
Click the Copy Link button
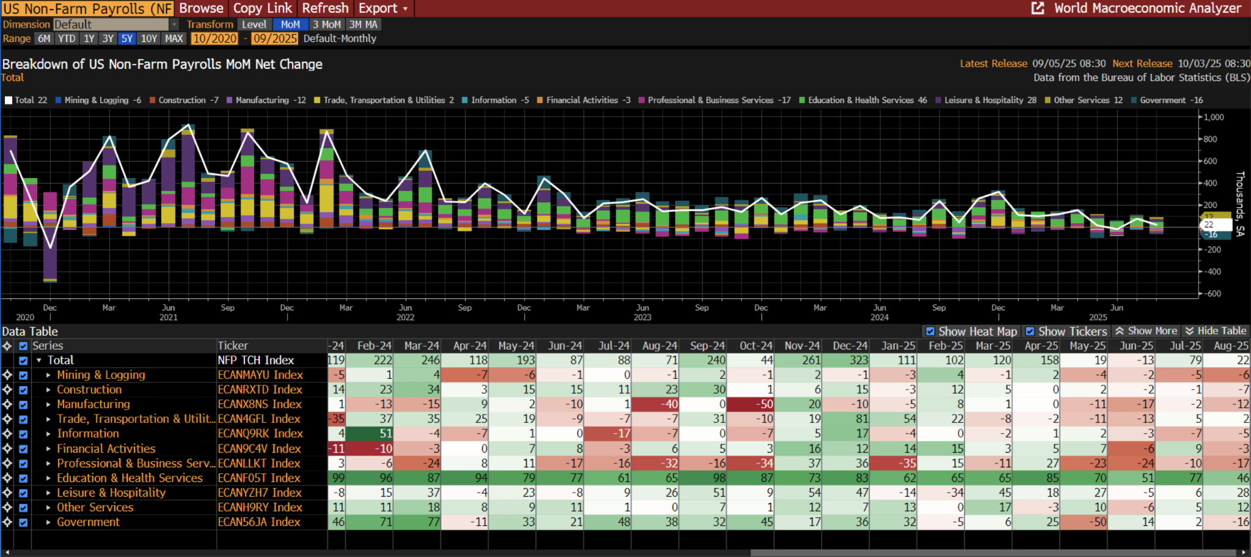point(262,9)
